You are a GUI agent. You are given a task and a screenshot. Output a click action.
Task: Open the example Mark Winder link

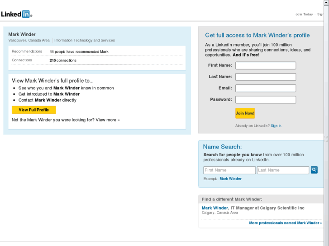231,179
